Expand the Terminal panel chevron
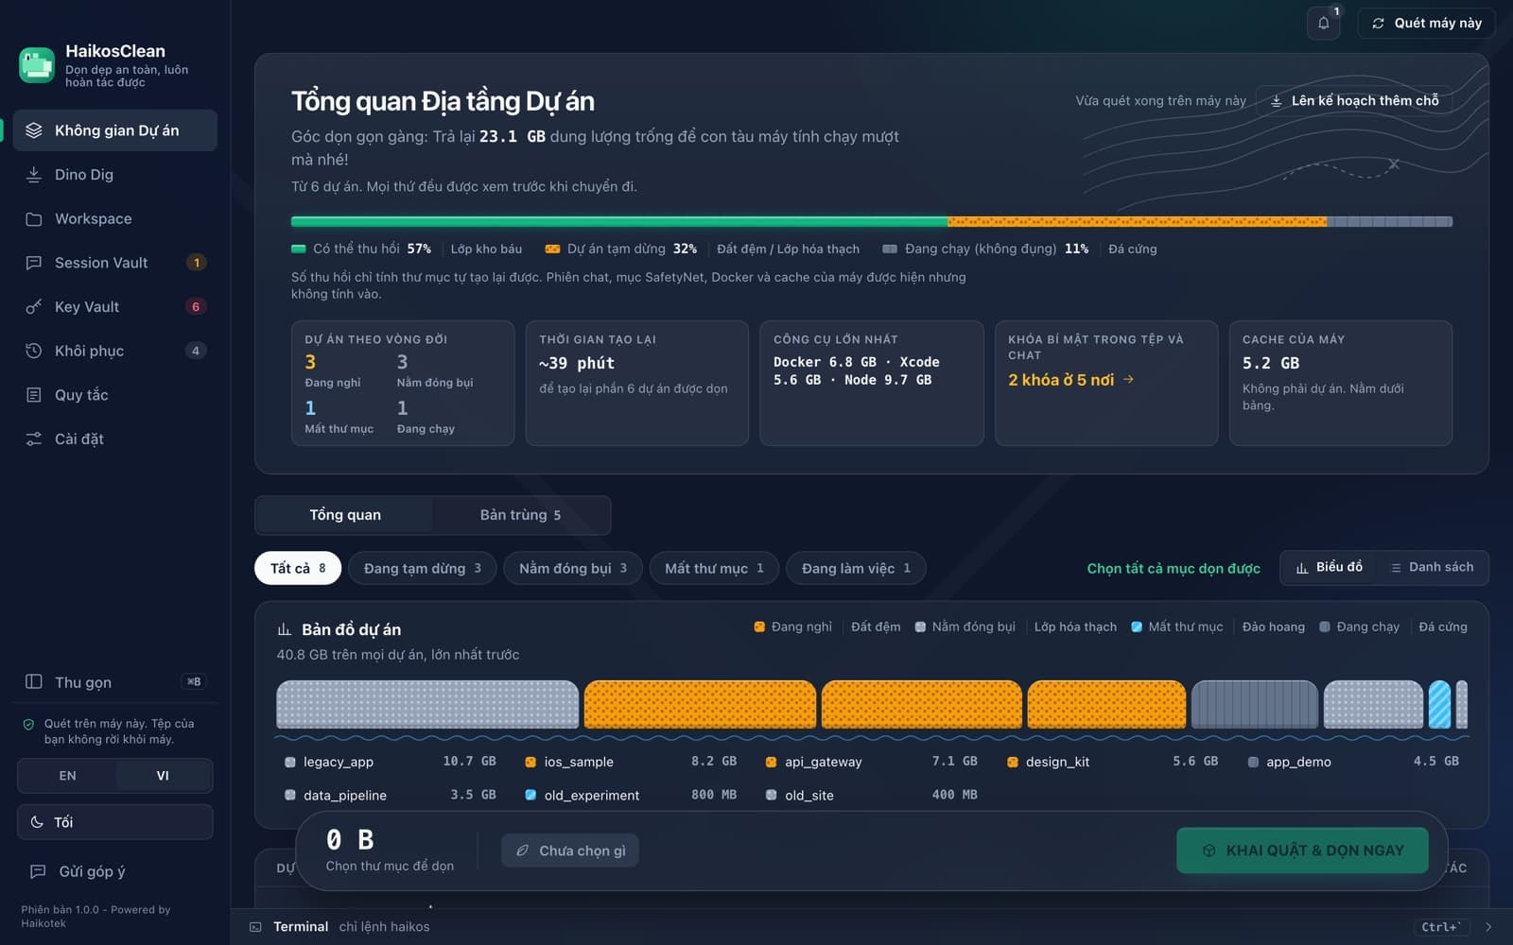This screenshot has width=1513, height=945. tap(1488, 927)
